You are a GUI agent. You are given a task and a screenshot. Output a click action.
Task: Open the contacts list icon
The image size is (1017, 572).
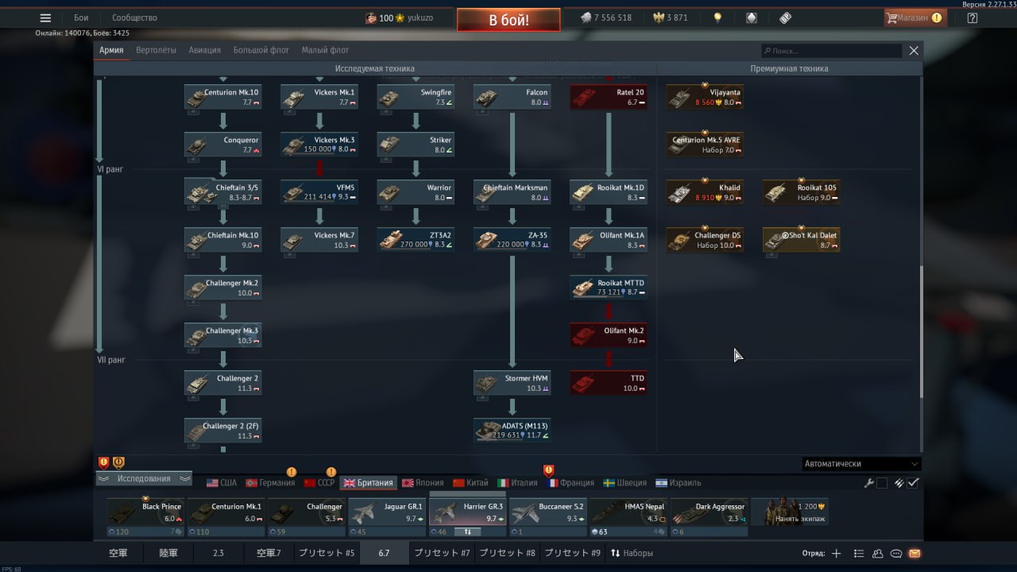(x=859, y=553)
